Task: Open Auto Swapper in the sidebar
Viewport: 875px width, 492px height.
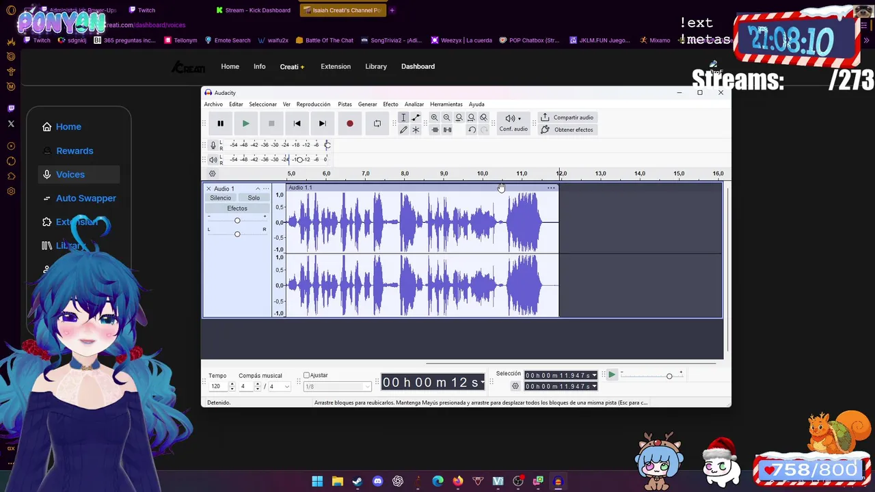Action: [x=85, y=198]
